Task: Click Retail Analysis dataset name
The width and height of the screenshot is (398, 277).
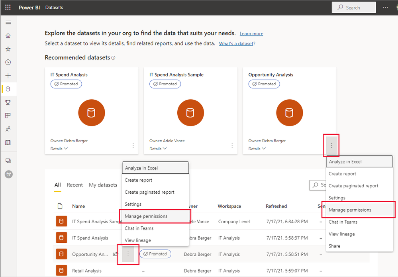Action: tap(86, 271)
